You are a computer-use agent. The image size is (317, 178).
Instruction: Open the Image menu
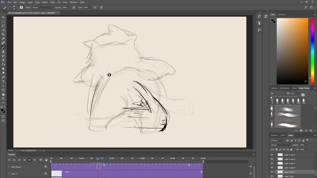[22, 2]
